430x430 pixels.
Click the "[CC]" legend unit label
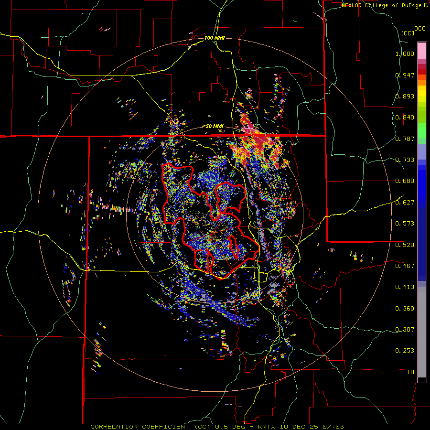tap(408, 33)
